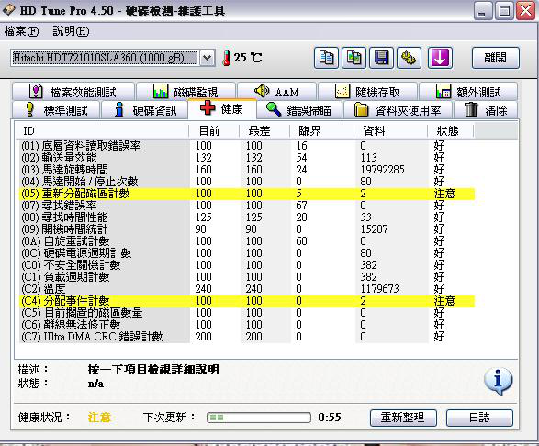This screenshot has width=539, height=446.
Task: Sort by the 狀態 column header
Action: click(450, 131)
